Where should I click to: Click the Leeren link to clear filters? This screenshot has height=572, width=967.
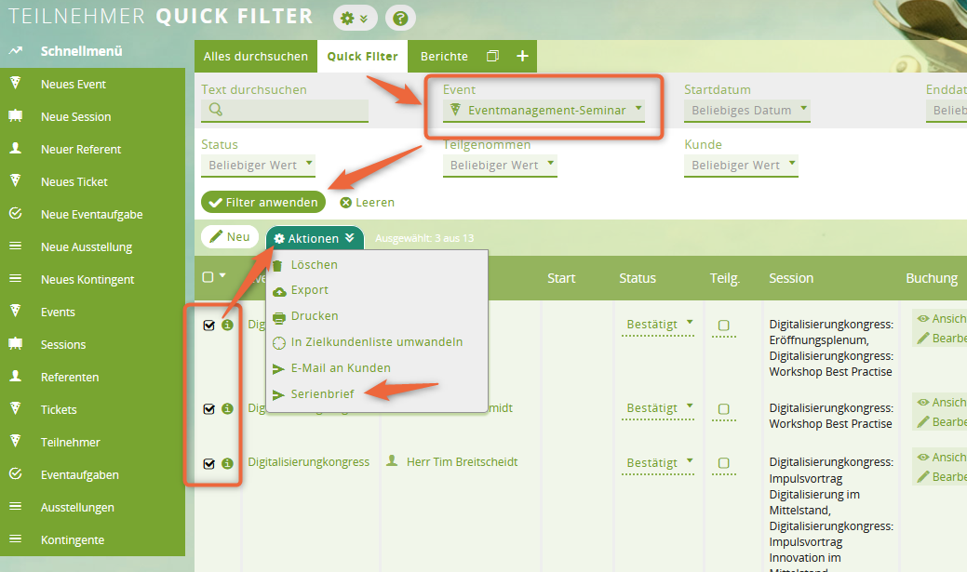click(x=368, y=202)
